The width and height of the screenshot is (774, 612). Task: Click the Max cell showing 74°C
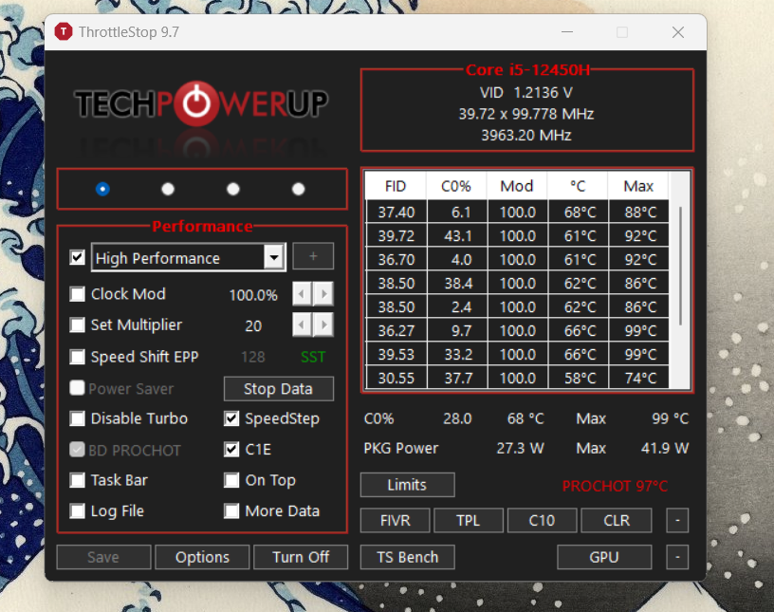[639, 378]
